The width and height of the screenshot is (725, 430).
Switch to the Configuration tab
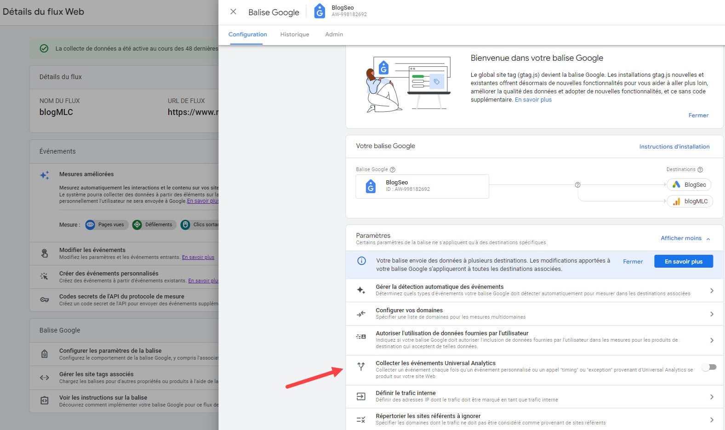(x=247, y=34)
